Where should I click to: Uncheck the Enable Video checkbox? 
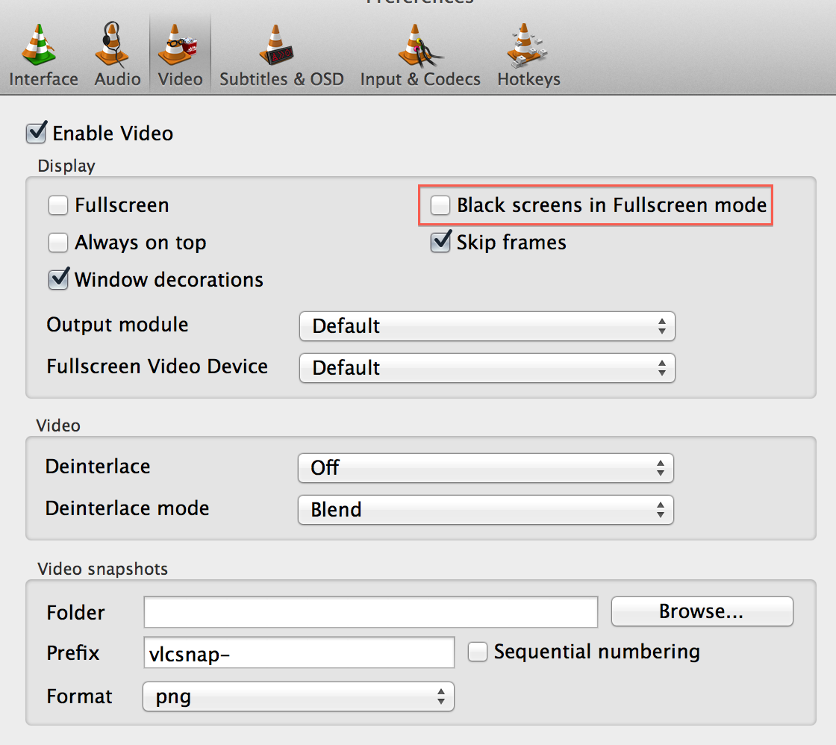click(37, 133)
